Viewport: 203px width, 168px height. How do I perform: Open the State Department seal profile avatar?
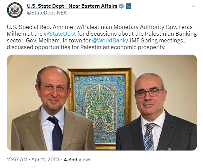tap(14, 10)
